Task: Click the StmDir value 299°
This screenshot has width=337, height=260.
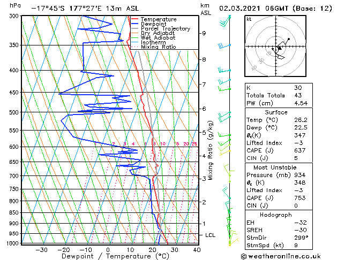Action: click(301, 238)
